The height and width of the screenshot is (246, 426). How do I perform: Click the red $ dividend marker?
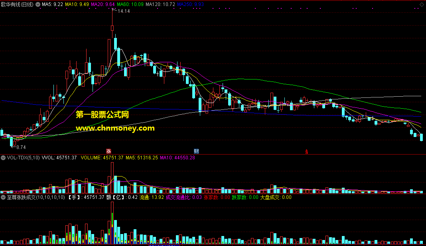click(306, 152)
